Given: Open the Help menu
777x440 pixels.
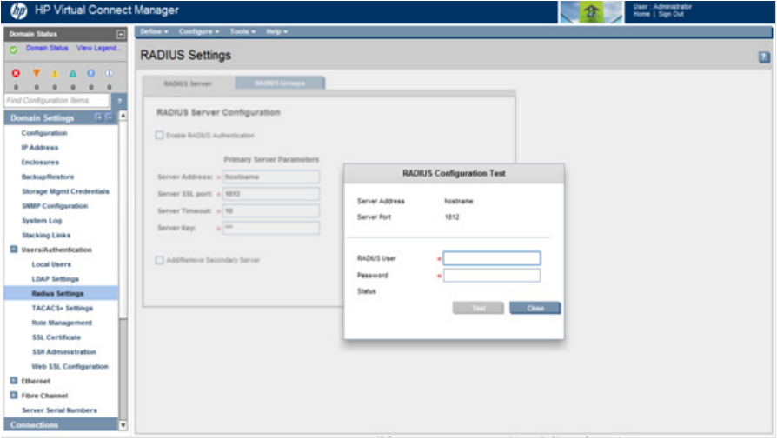Looking at the screenshot, I should (276, 32).
